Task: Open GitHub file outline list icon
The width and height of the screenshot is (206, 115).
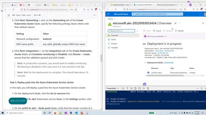Action: click(9, 15)
